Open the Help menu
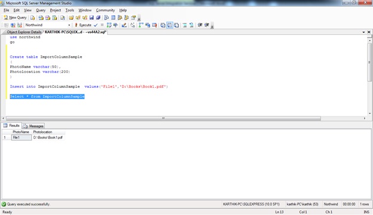Viewport: 373px width, 215px height. [123, 10]
